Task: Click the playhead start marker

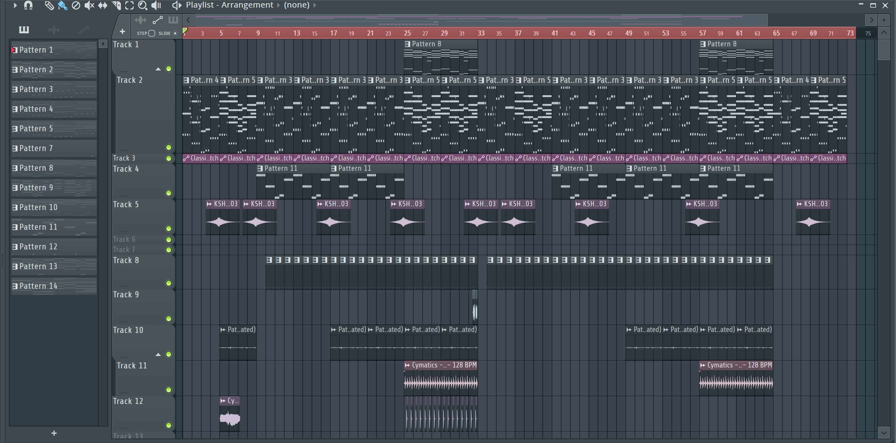Action: point(185,31)
